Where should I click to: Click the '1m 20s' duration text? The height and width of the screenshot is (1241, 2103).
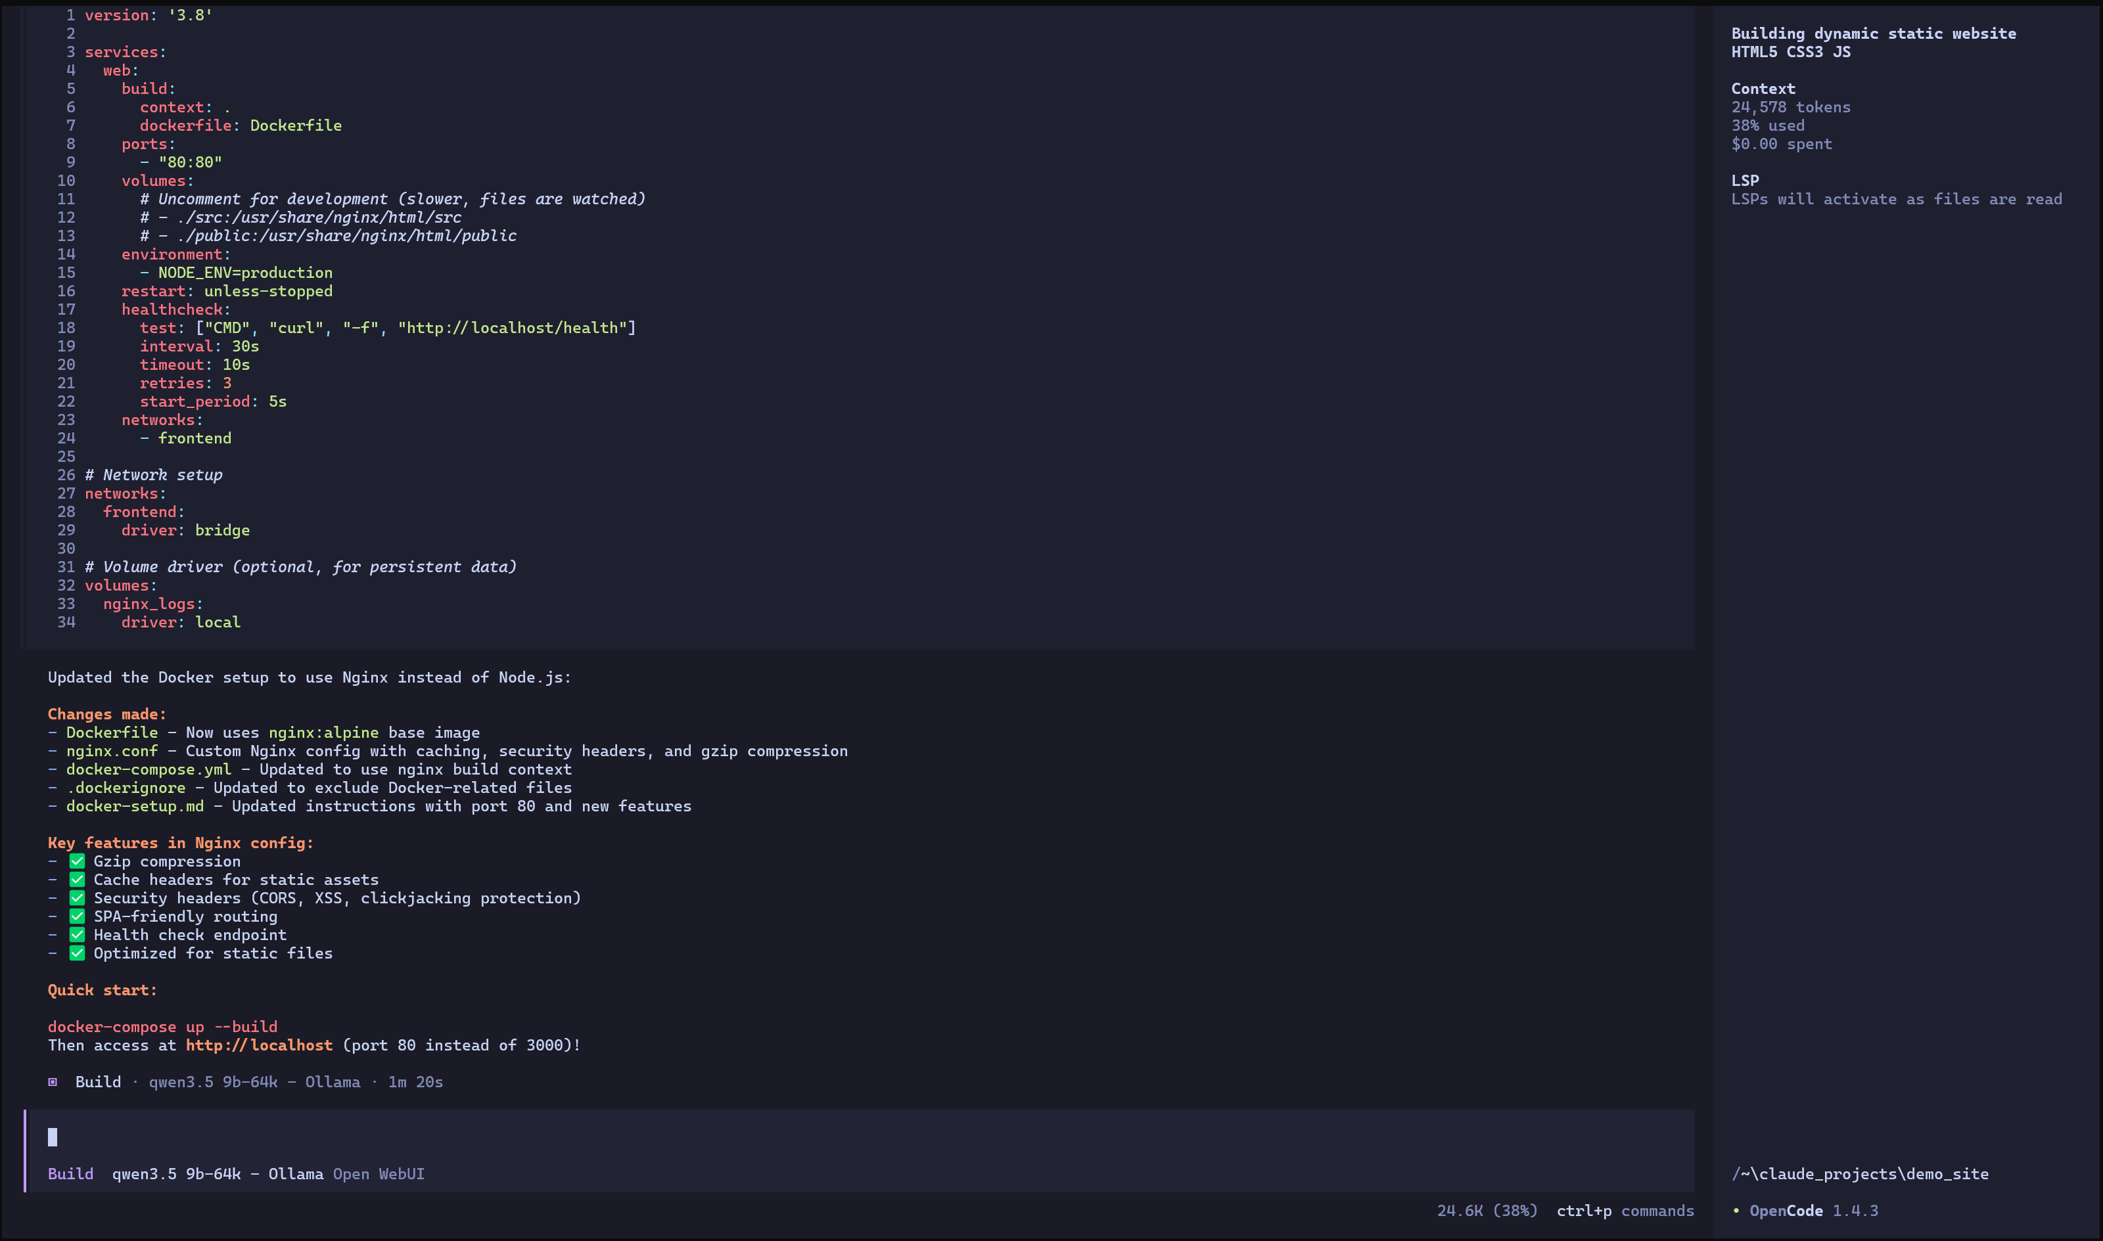click(x=416, y=1082)
